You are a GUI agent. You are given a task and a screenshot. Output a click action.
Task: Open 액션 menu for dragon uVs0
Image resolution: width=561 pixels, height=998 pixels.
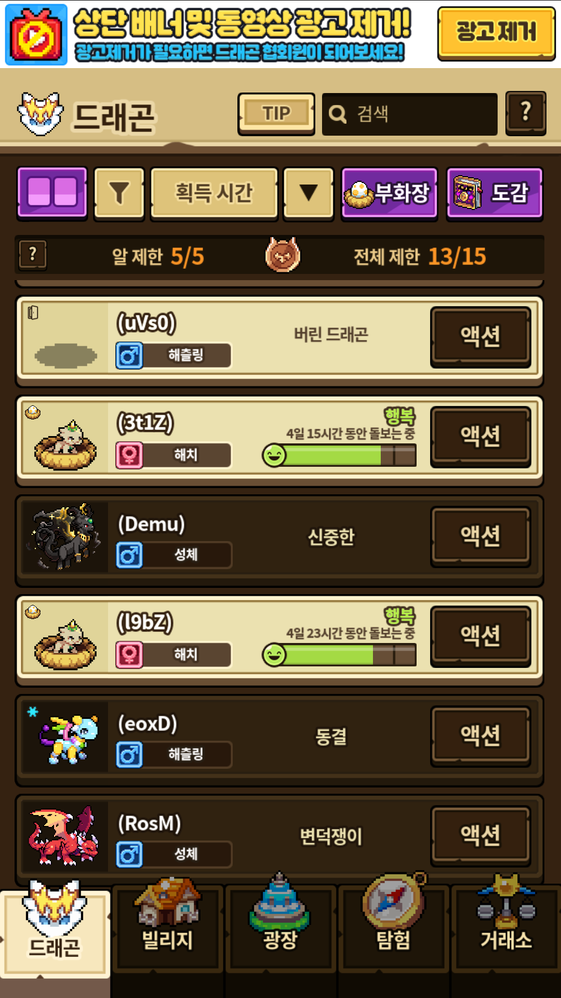click(x=480, y=336)
